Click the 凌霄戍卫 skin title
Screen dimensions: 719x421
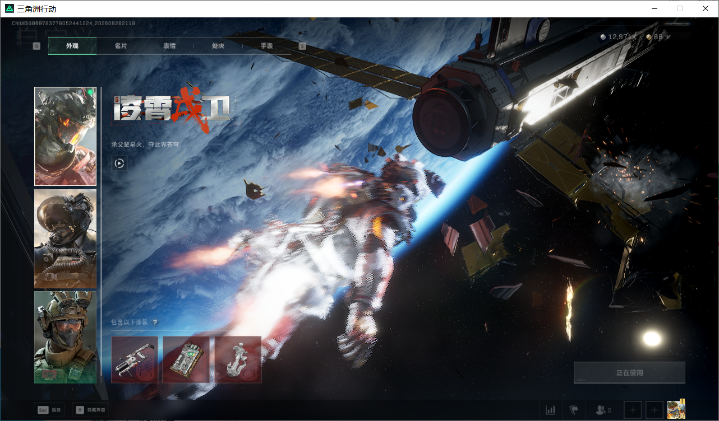172,111
